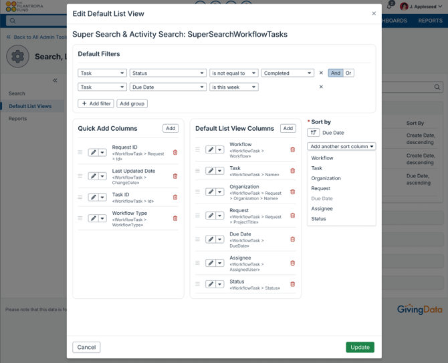Screen dimensions: 448x363
Task: Expand the options arrow for Due Date column
Action: click(220, 240)
